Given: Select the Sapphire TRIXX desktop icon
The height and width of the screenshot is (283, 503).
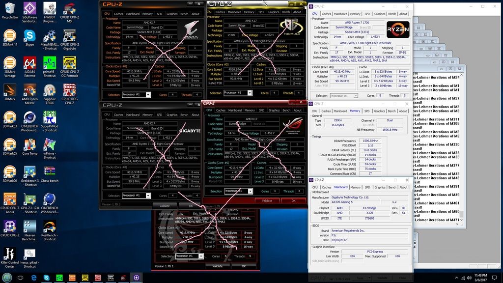Looking at the screenshot, I should tap(50, 94).
